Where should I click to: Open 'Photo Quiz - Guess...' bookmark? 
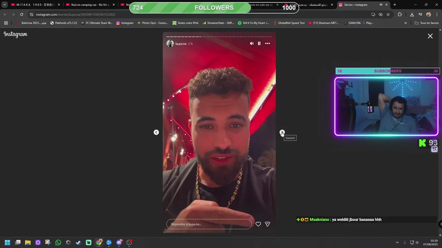coord(152,23)
